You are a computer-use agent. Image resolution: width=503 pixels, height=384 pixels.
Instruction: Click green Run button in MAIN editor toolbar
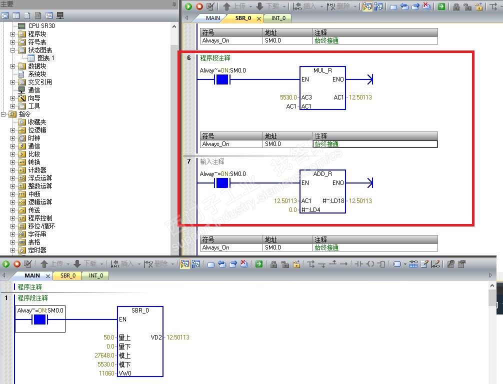click(x=6, y=264)
